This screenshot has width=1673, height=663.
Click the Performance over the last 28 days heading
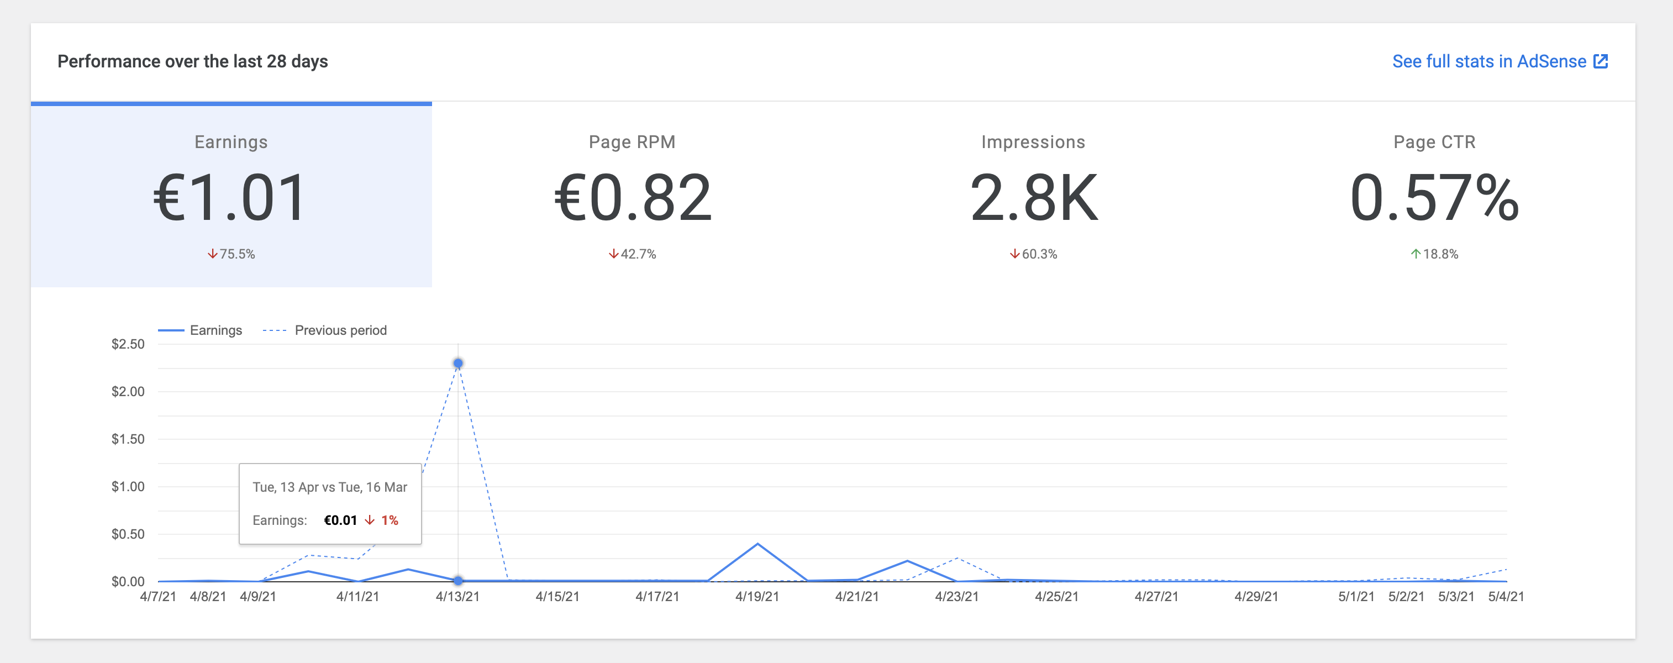tap(193, 61)
